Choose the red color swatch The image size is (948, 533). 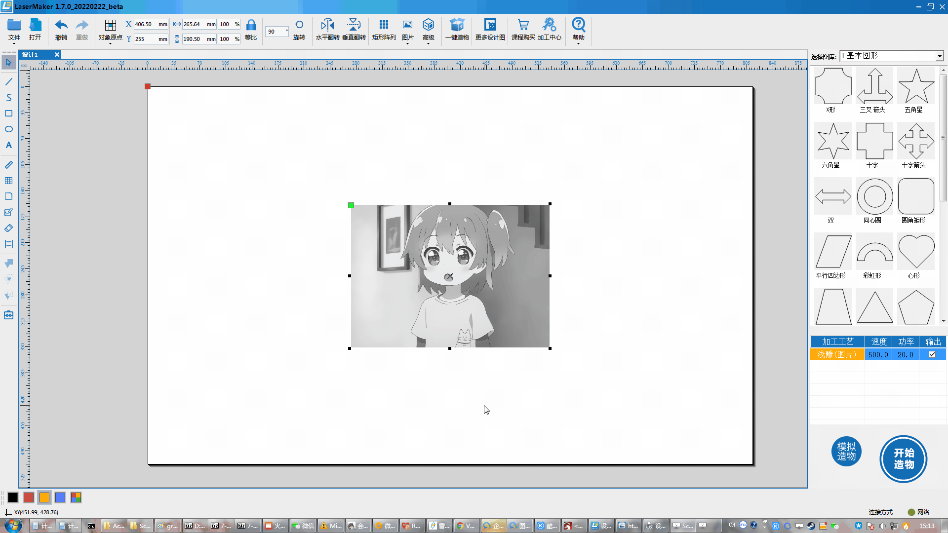point(29,497)
